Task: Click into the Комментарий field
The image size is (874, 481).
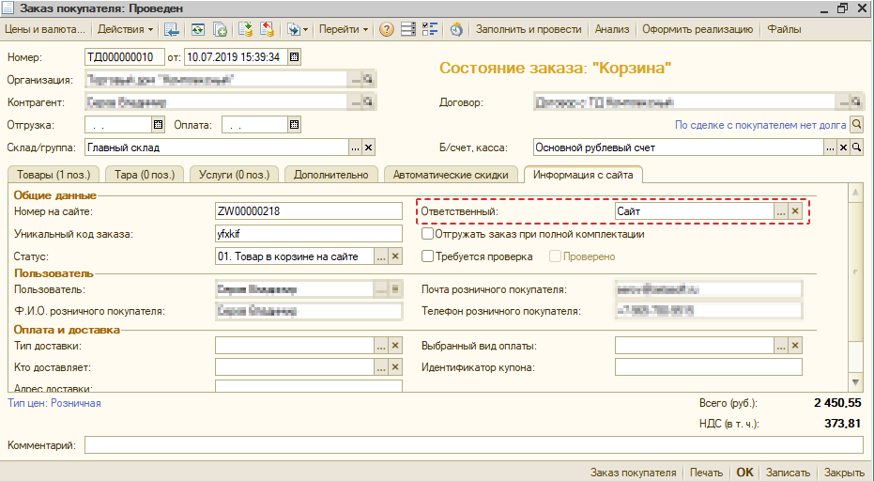Action: click(474, 444)
